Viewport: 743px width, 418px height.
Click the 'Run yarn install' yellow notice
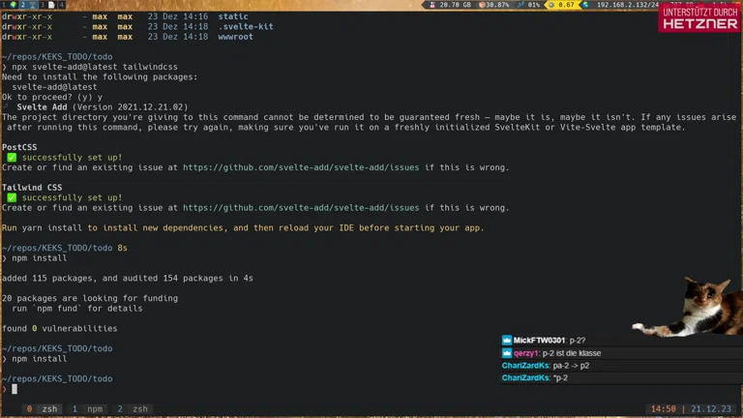[x=243, y=228]
